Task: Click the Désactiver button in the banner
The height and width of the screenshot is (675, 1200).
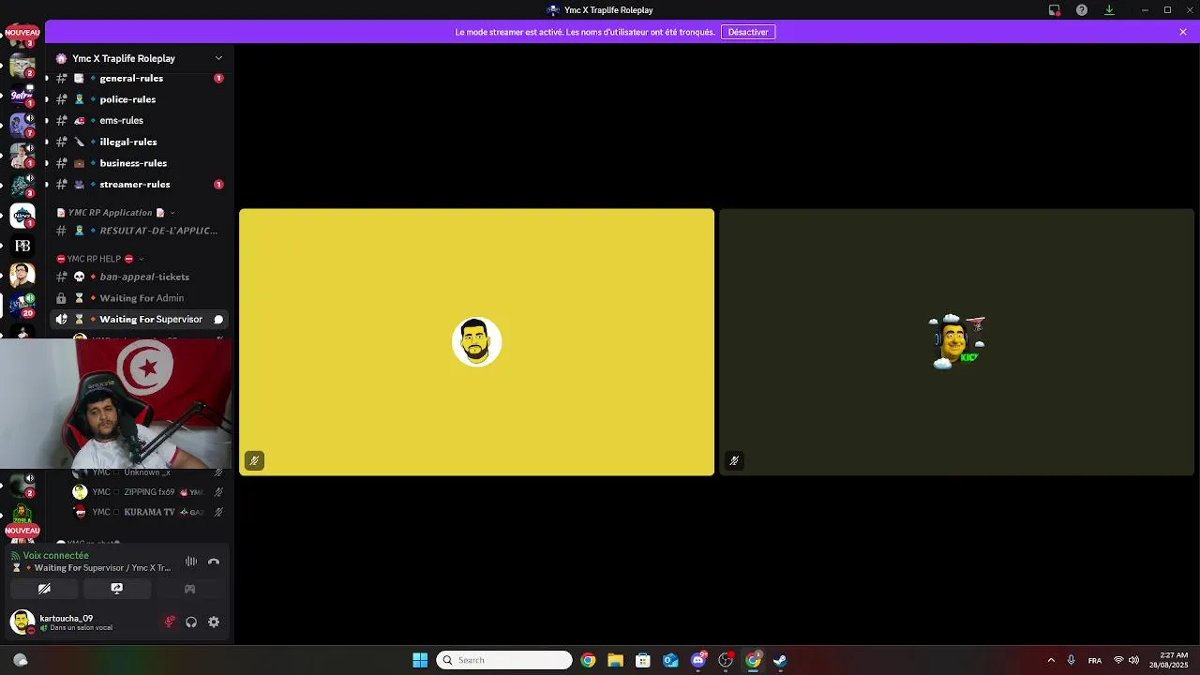Action: tap(748, 32)
